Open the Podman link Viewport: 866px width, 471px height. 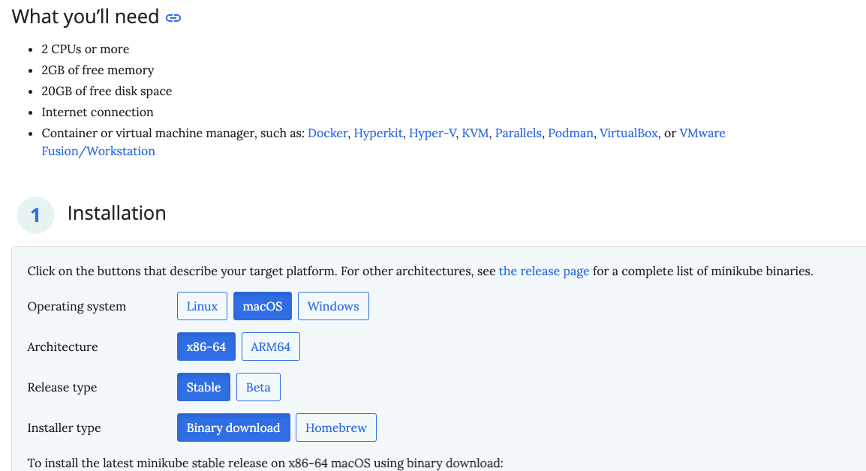click(570, 133)
